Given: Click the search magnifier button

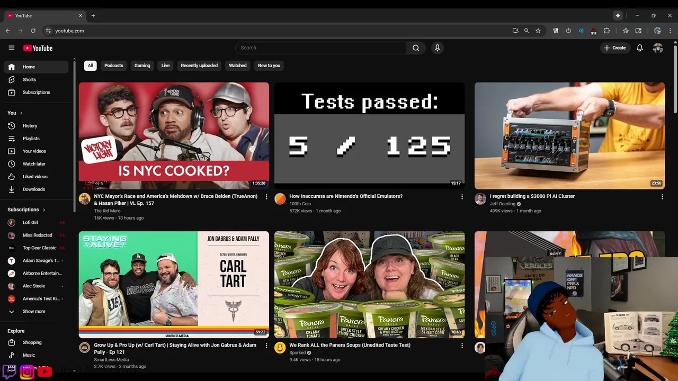Looking at the screenshot, I should point(416,48).
